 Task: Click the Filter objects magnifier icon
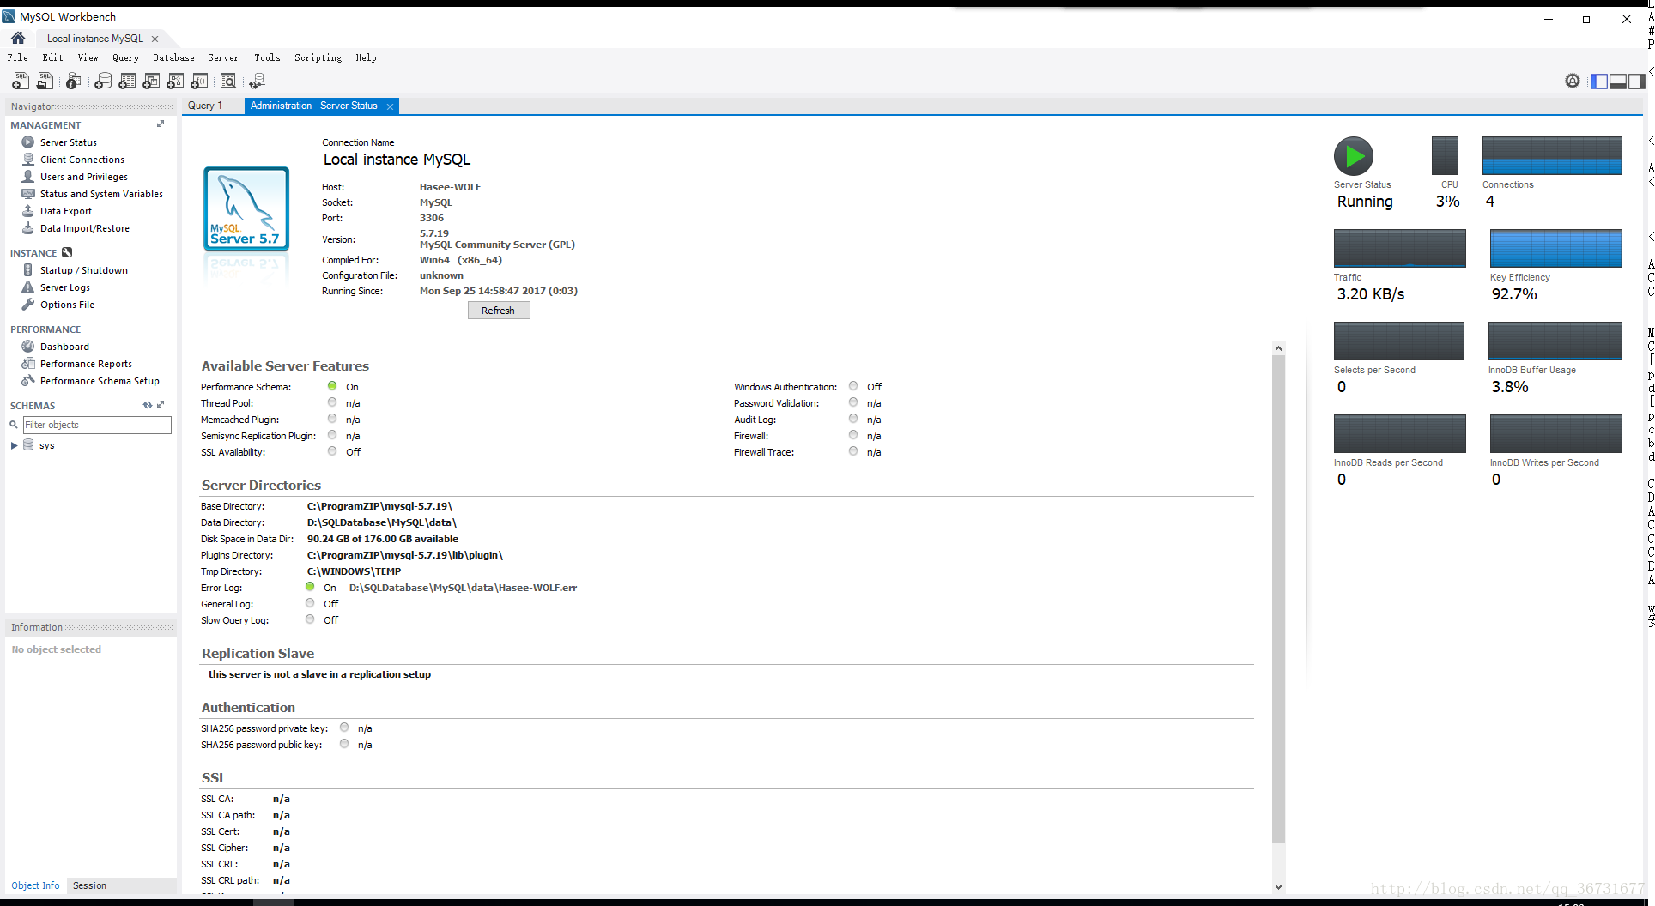[x=14, y=425]
